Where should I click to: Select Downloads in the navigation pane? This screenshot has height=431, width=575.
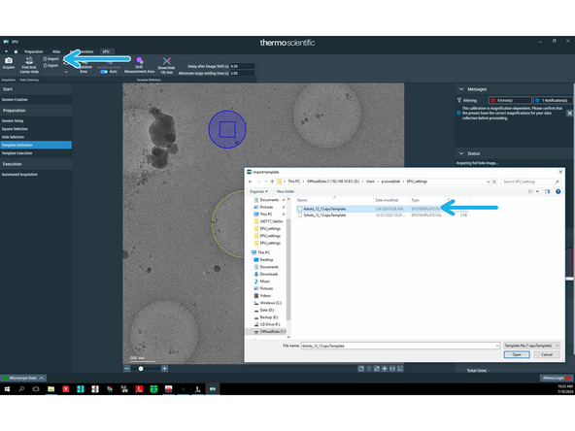point(266,274)
